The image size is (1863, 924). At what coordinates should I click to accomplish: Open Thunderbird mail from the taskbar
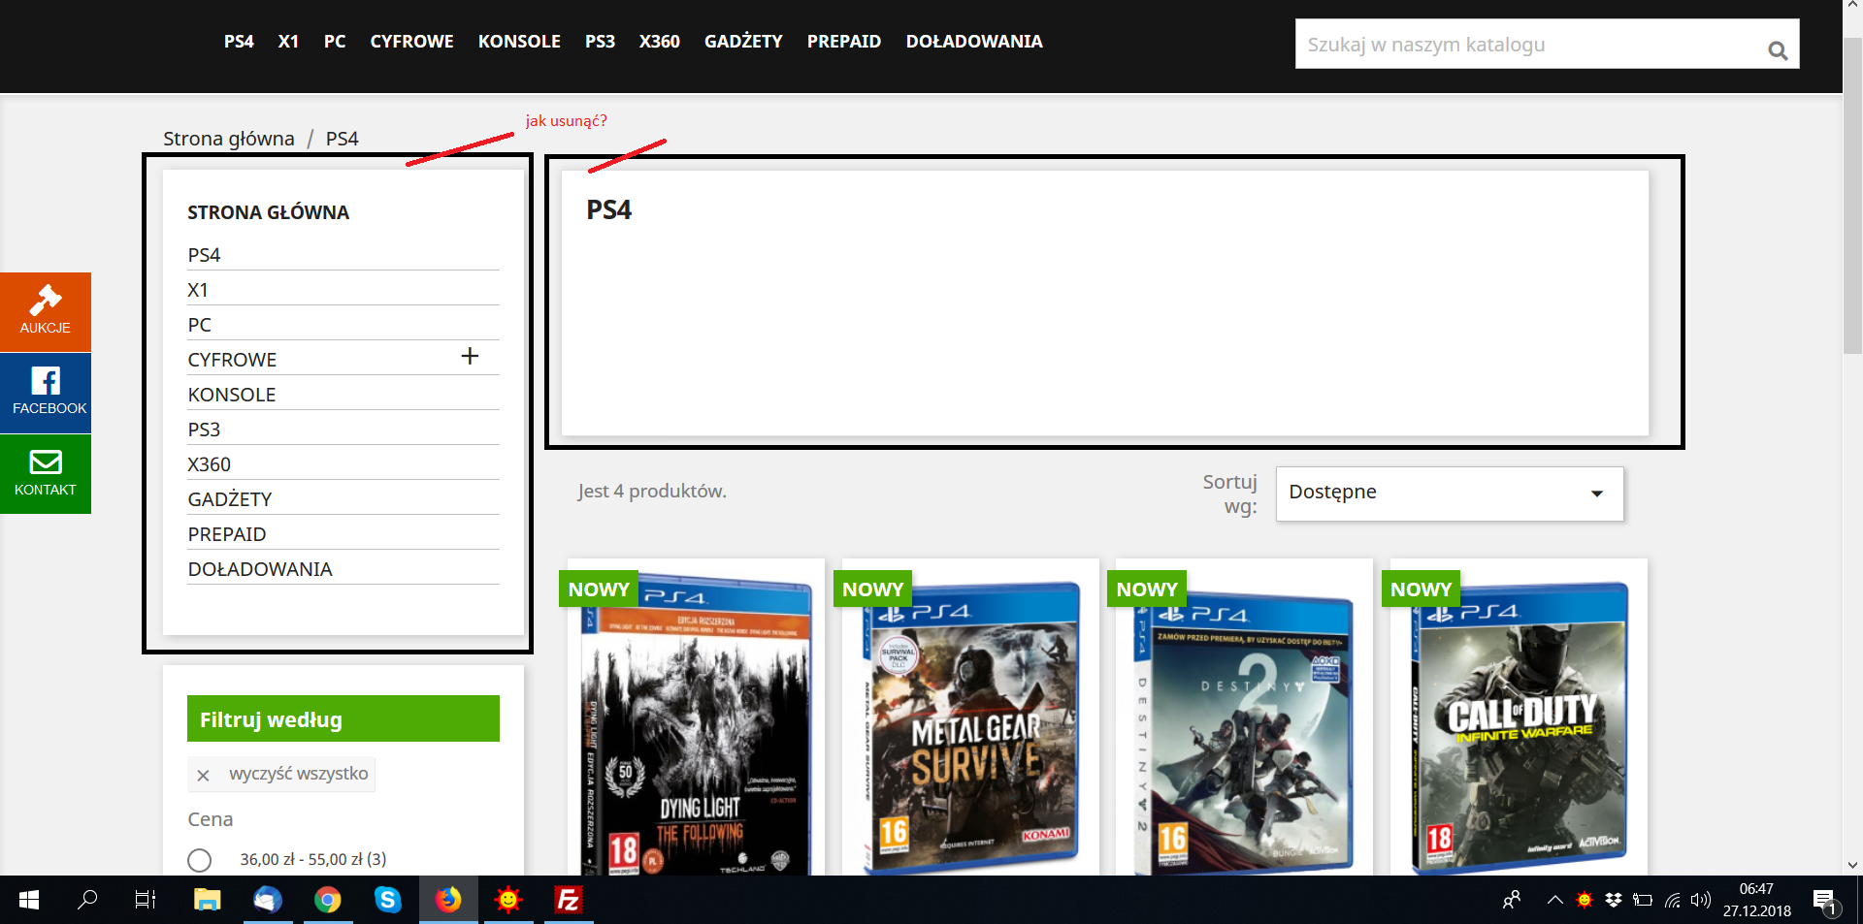click(267, 900)
